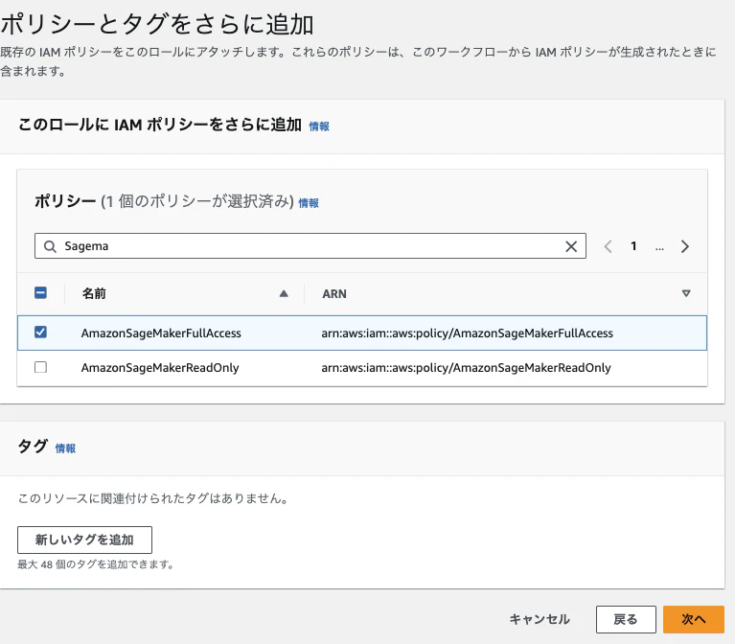Sort policies by 名前 column arrow

(x=284, y=294)
